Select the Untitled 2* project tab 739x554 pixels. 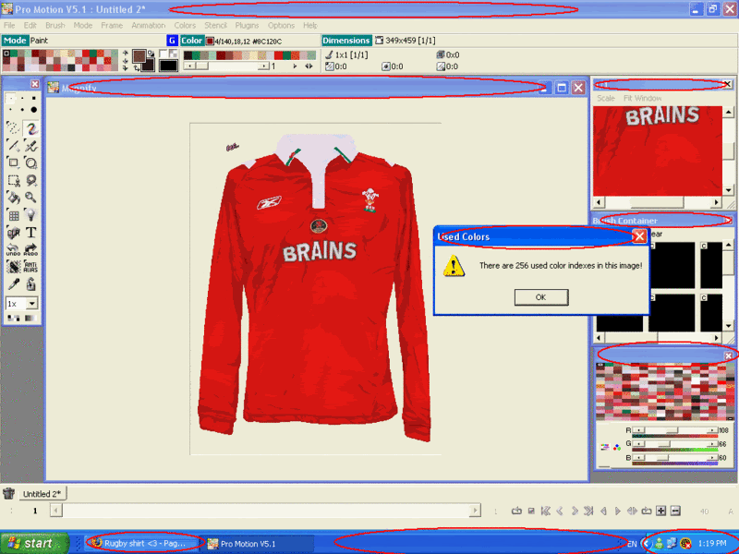pyautogui.click(x=41, y=494)
